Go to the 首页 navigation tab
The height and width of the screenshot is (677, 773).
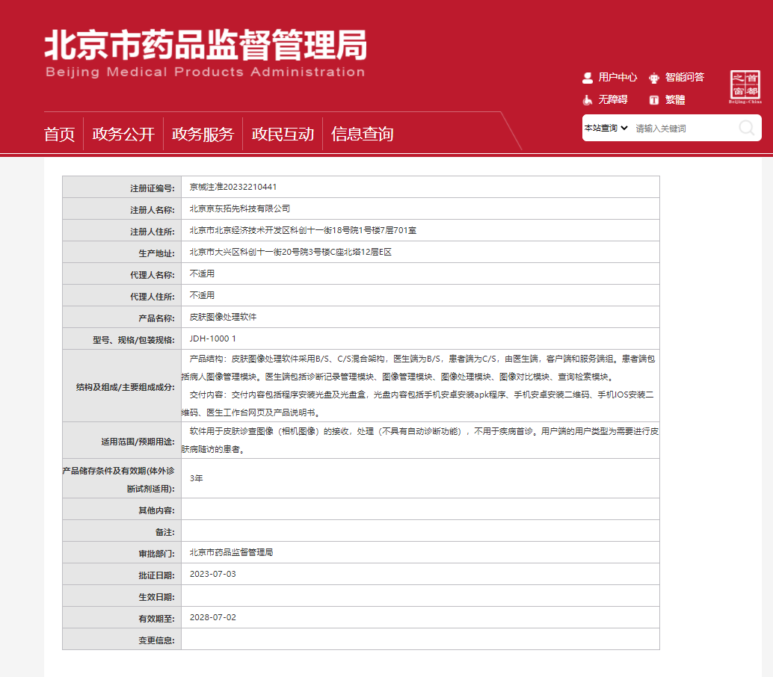tap(60, 135)
